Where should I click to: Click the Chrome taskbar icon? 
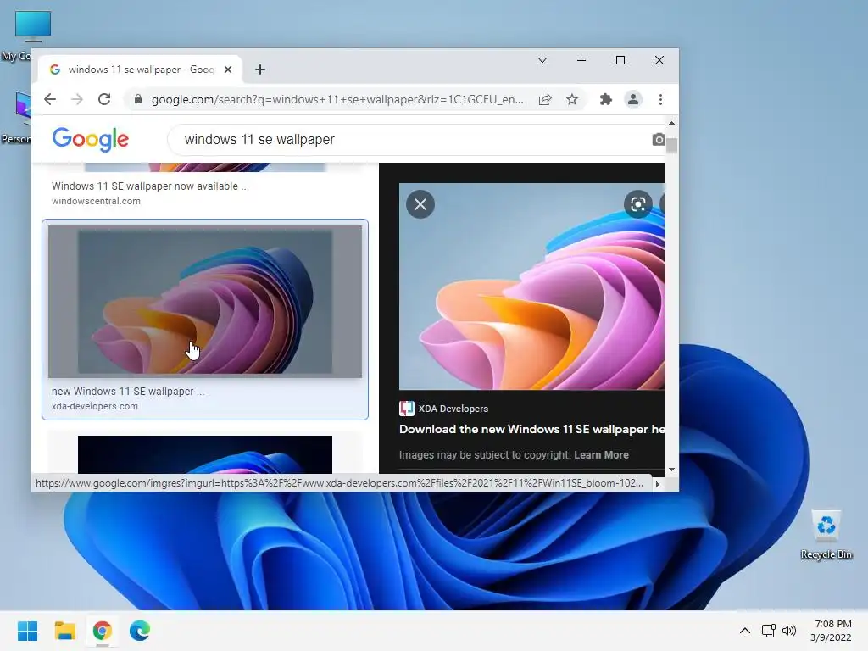103,631
